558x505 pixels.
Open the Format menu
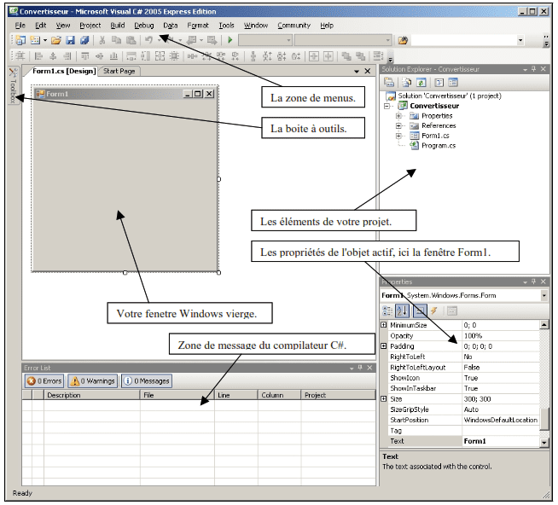tap(198, 26)
